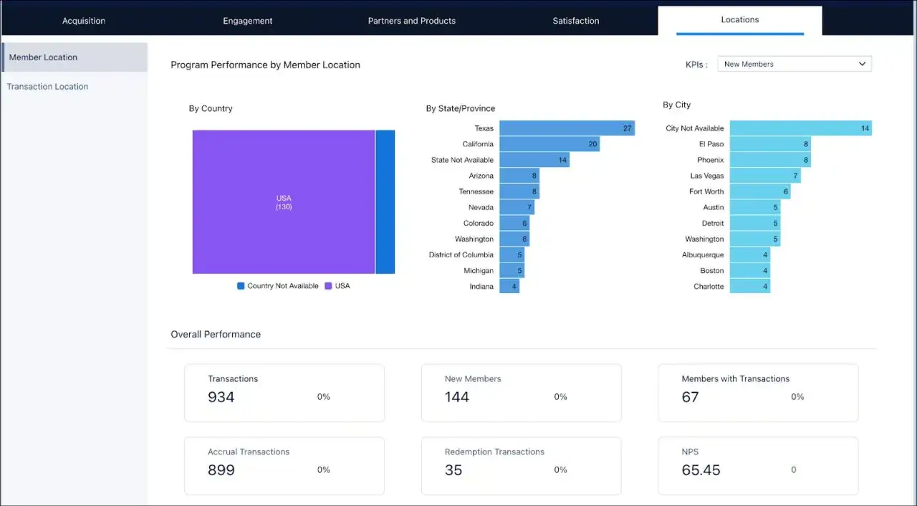Click the El Paso city label

tap(711, 144)
